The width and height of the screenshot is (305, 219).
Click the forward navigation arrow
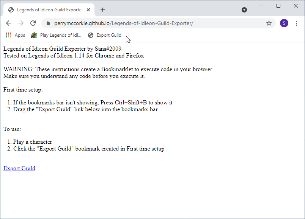tap(21, 23)
